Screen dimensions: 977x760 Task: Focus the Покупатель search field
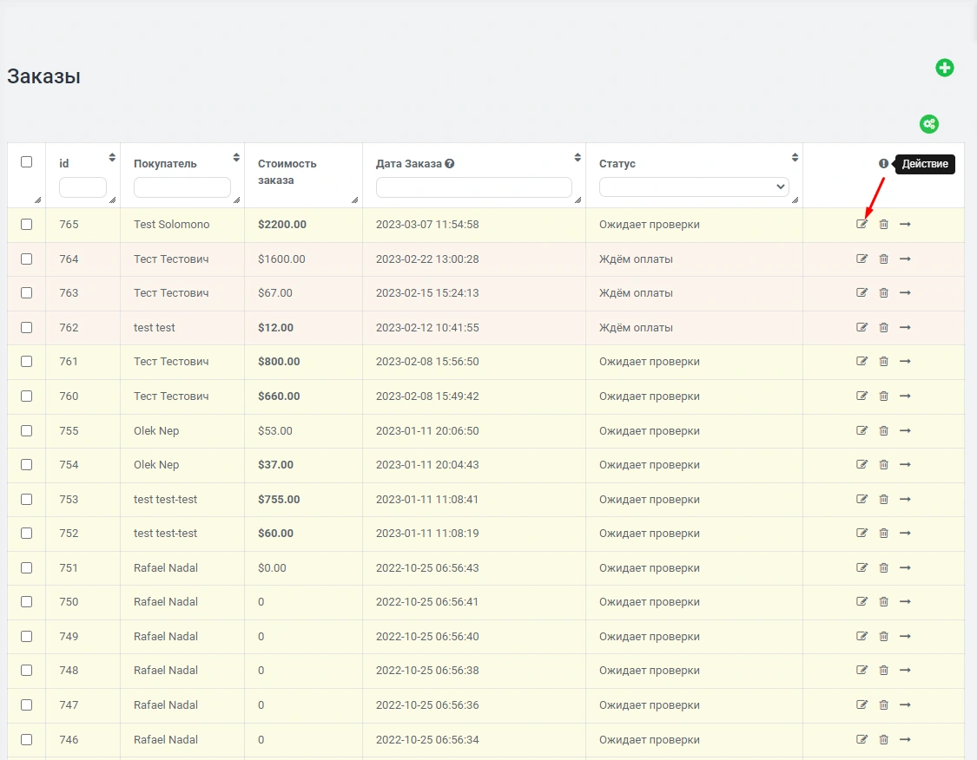click(x=182, y=187)
